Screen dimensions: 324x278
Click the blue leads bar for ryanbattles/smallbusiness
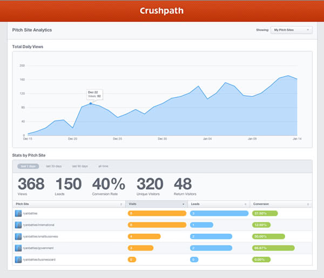click(211, 236)
